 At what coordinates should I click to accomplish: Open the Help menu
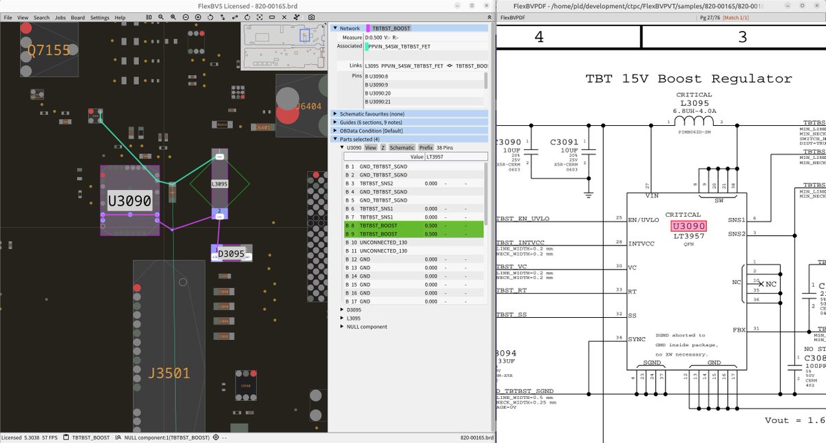pyautogui.click(x=120, y=17)
